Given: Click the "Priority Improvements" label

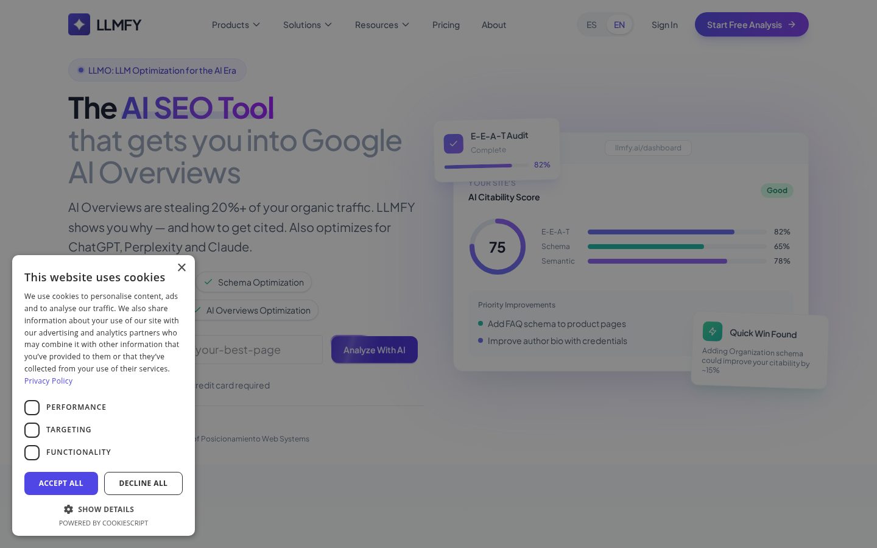Looking at the screenshot, I should (x=516, y=305).
